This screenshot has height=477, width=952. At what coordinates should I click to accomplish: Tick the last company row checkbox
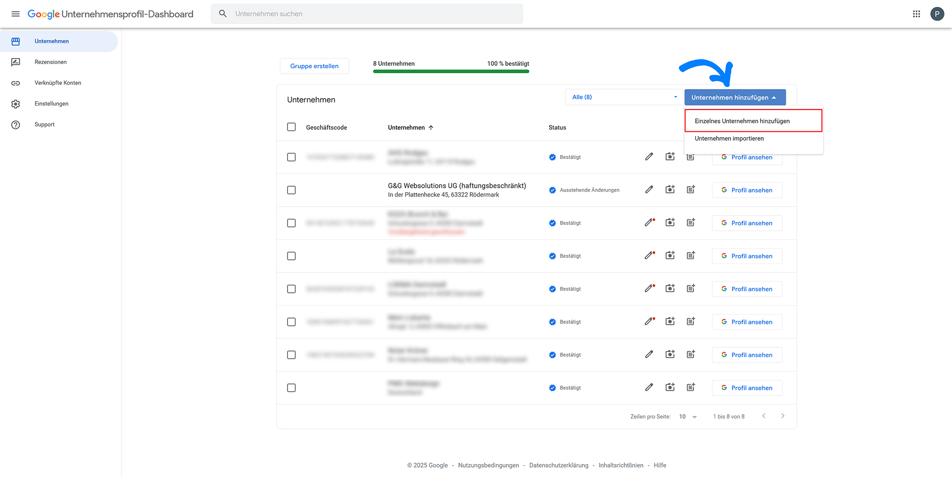coord(291,388)
